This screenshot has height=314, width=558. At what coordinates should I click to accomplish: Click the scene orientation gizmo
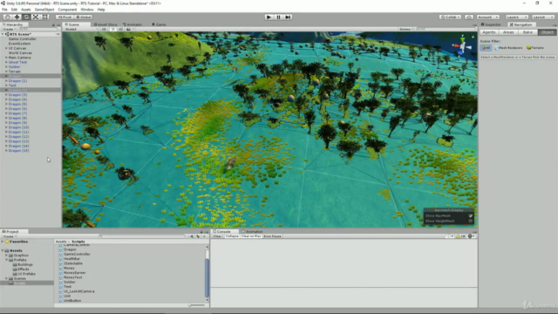462,46
